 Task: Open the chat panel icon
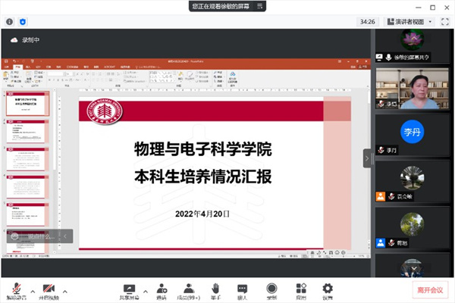[x=243, y=289]
